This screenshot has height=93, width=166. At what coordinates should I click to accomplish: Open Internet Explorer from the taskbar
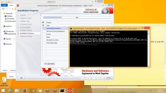click(10, 91)
